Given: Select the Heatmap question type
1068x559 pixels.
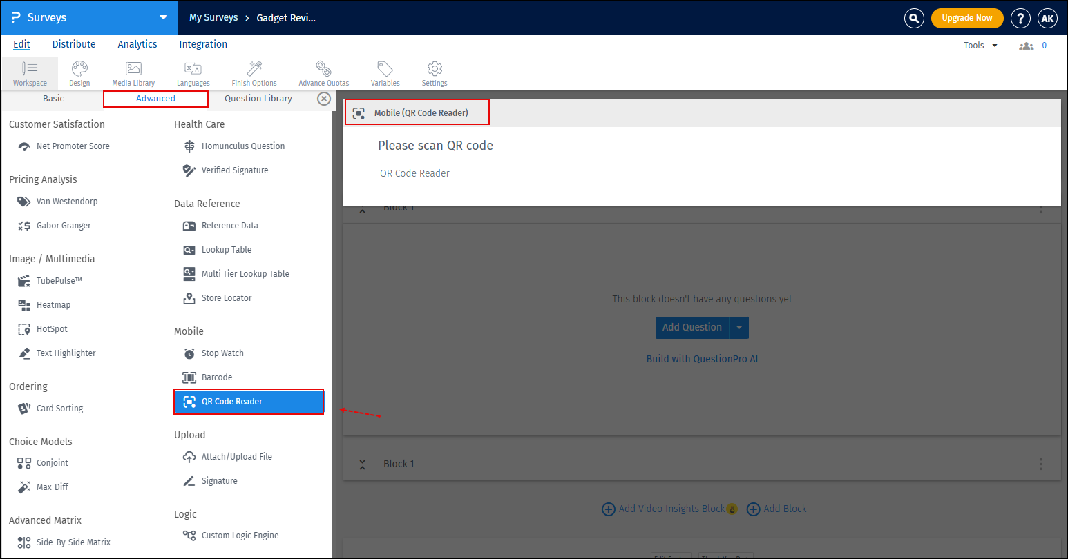Looking at the screenshot, I should click(53, 304).
